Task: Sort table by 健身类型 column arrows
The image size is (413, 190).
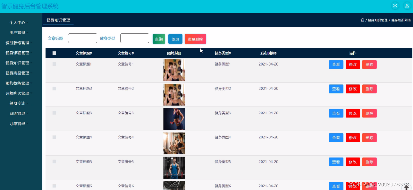Action: tap(230, 53)
